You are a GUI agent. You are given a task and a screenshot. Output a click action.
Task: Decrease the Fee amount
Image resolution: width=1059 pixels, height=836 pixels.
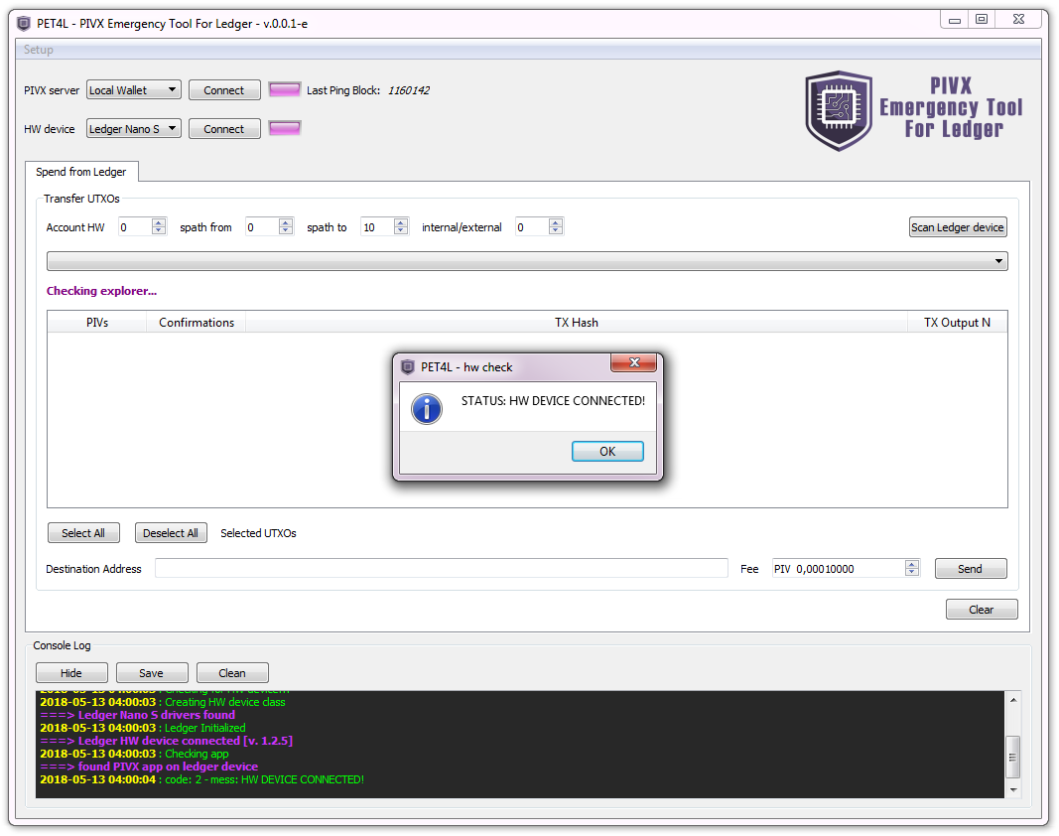coord(912,573)
